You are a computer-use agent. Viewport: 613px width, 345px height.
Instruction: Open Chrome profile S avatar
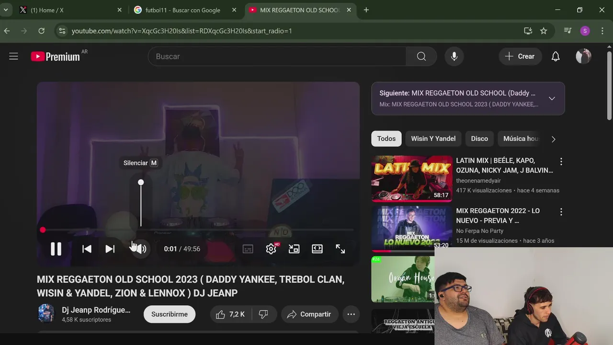[585, 31]
